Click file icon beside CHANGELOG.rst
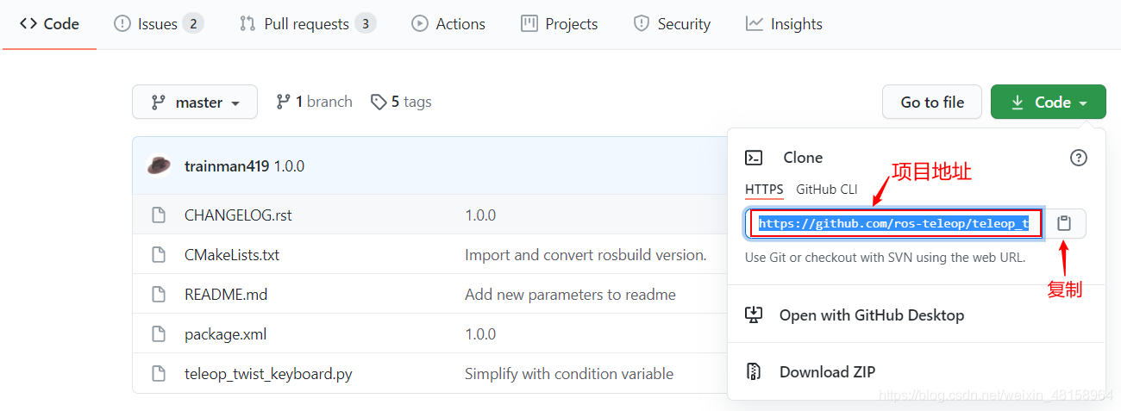The width and height of the screenshot is (1121, 411). pyautogui.click(x=158, y=215)
